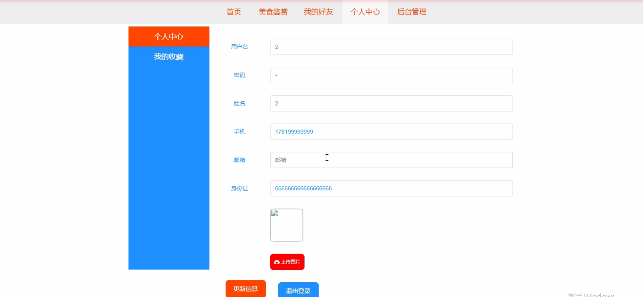The width and height of the screenshot is (643, 297).
Task: Click the 身份证 ID number field
Action: [391, 188]
